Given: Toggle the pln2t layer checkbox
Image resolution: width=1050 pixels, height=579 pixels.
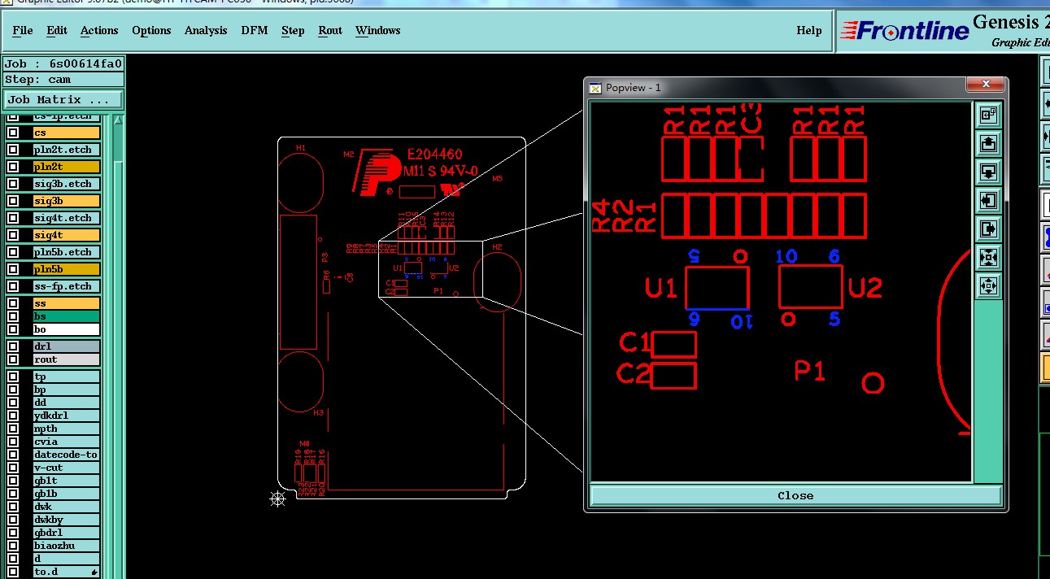Looking at the screenshot, I should (x=13, y=167).
